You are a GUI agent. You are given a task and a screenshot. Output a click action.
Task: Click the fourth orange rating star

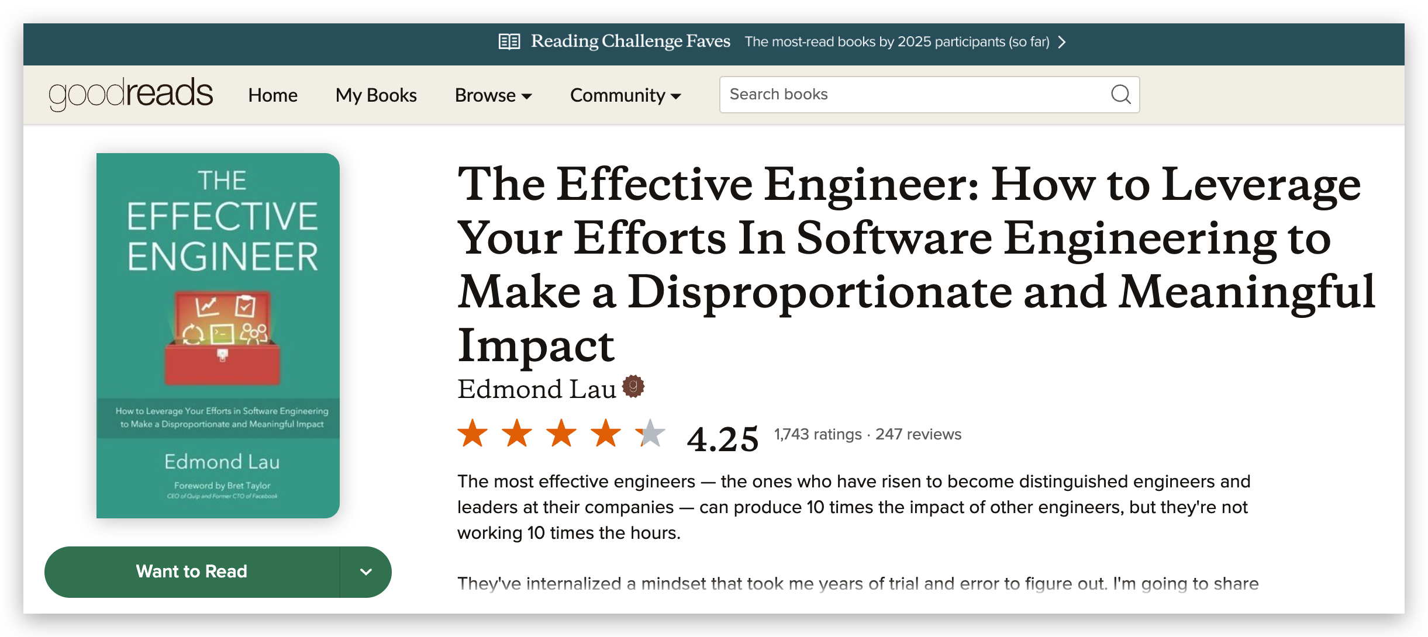[606, 434]
